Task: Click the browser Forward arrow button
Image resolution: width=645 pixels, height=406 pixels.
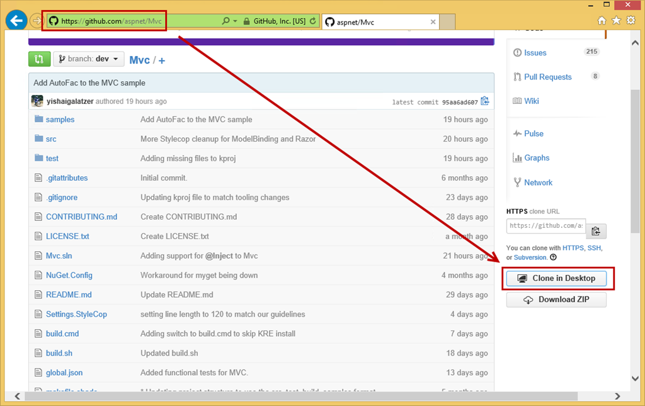Action: coord(37,21)
